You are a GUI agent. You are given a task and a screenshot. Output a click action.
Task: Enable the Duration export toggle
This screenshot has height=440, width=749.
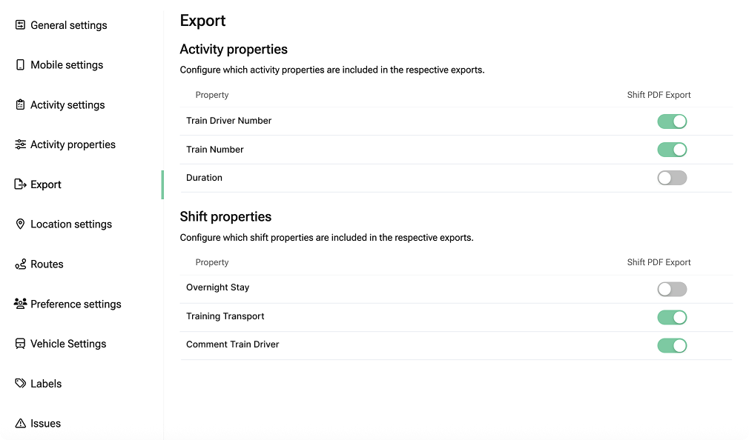pyautogui.click(x=672, y=178)
